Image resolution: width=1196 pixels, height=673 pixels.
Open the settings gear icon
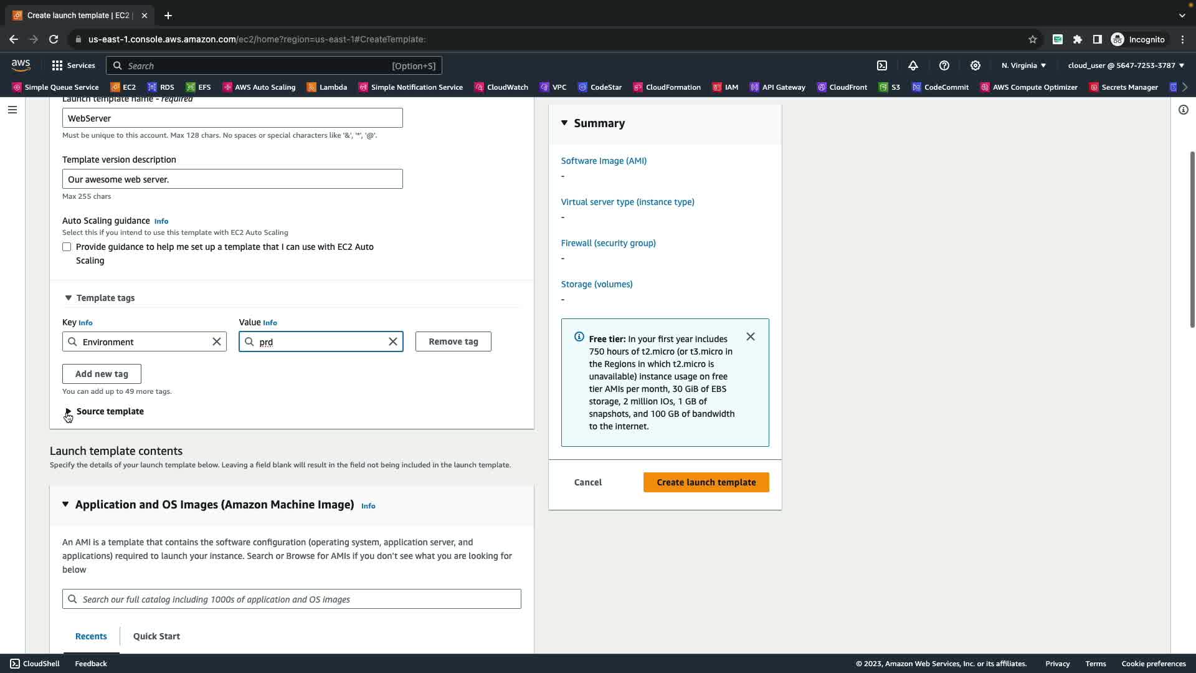tap(975, 65)
